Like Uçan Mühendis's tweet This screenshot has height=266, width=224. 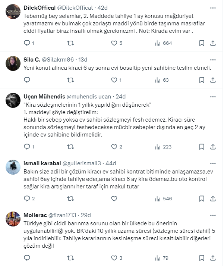coord(114,147)
